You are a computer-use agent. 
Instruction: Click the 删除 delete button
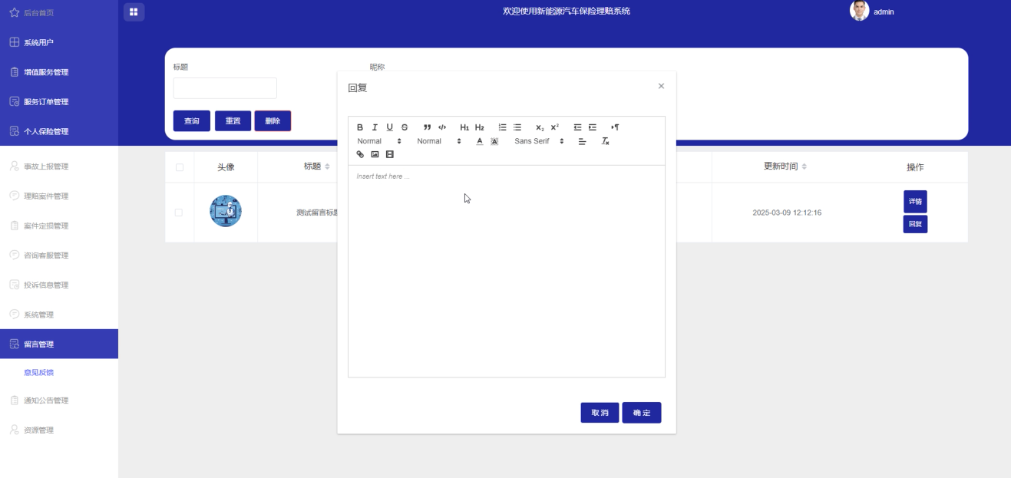coord(273,121)
